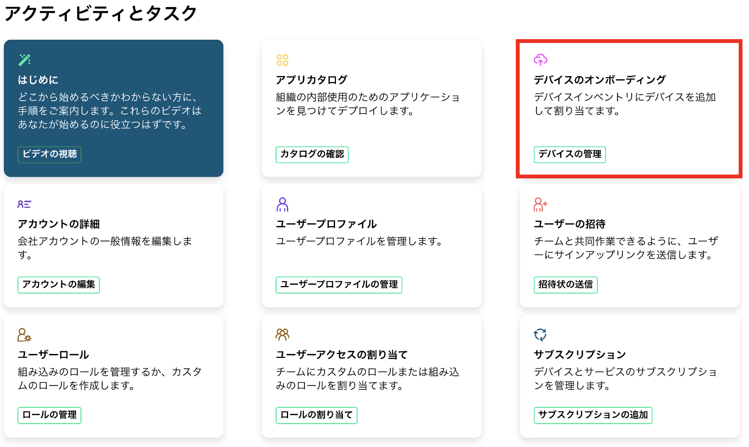Click the cloud upload device onboarding icon
Viewport: 749px width, 447px height.
tap(540, 60)
